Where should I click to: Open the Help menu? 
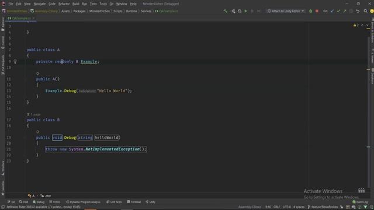[x=133, y=4]
